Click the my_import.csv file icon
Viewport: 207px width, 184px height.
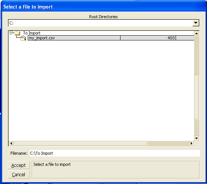click(x=23, y=38)
